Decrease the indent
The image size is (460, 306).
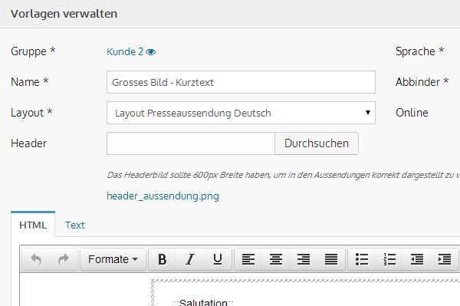coord(417,259)
